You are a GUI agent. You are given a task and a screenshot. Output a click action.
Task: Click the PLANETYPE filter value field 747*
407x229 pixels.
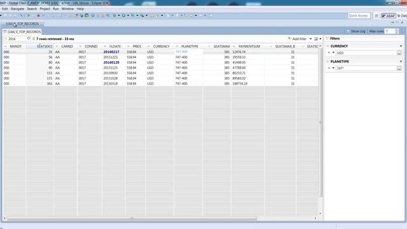click(x=366, y=68)
